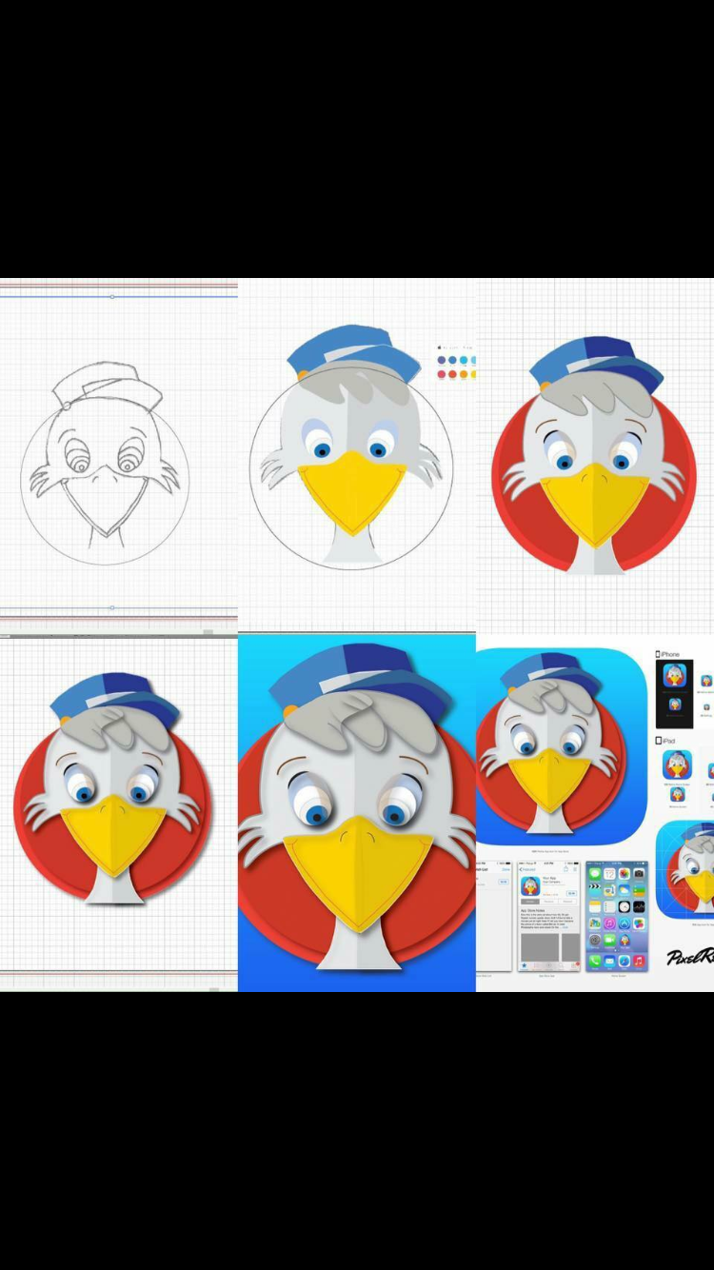Screen dimensions: 714x1270
Task: Click the iPhone section label
Action: [668, 654]
